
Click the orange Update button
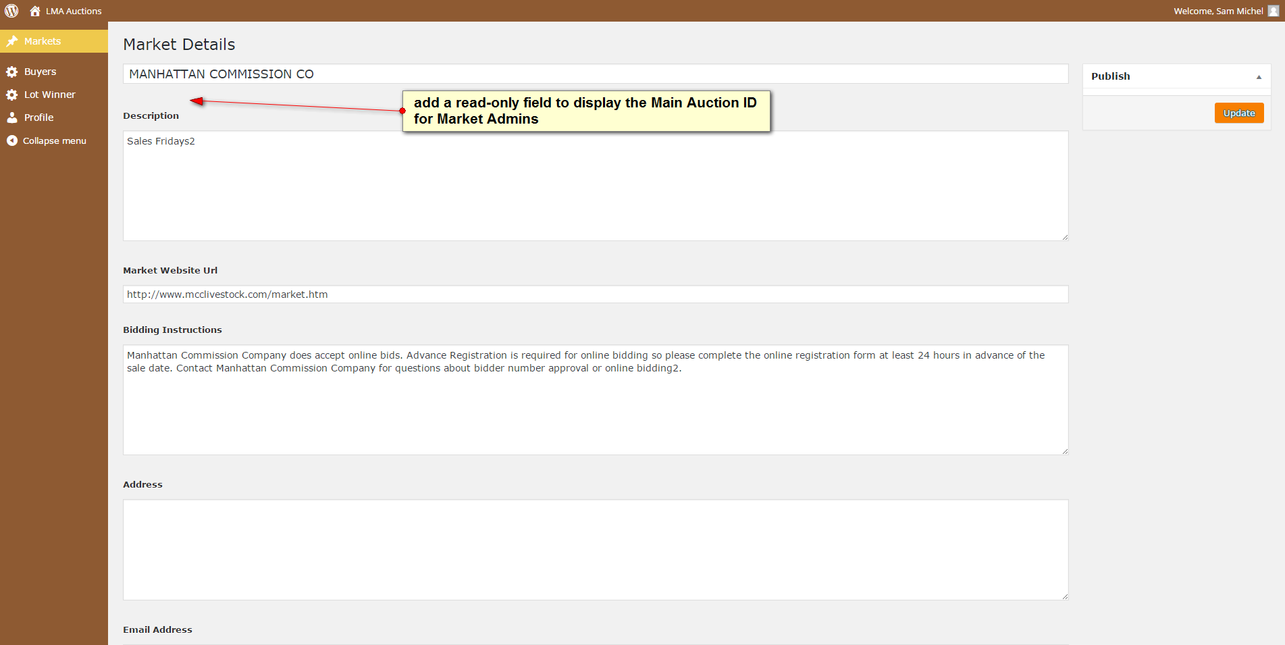tap(1239, 113)
